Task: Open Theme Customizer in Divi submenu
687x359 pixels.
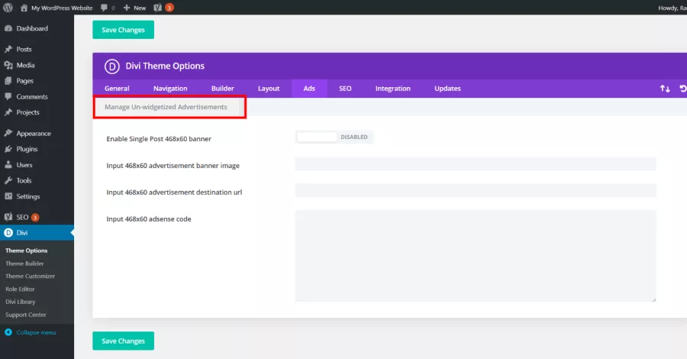Action: (x=31, y=277)
